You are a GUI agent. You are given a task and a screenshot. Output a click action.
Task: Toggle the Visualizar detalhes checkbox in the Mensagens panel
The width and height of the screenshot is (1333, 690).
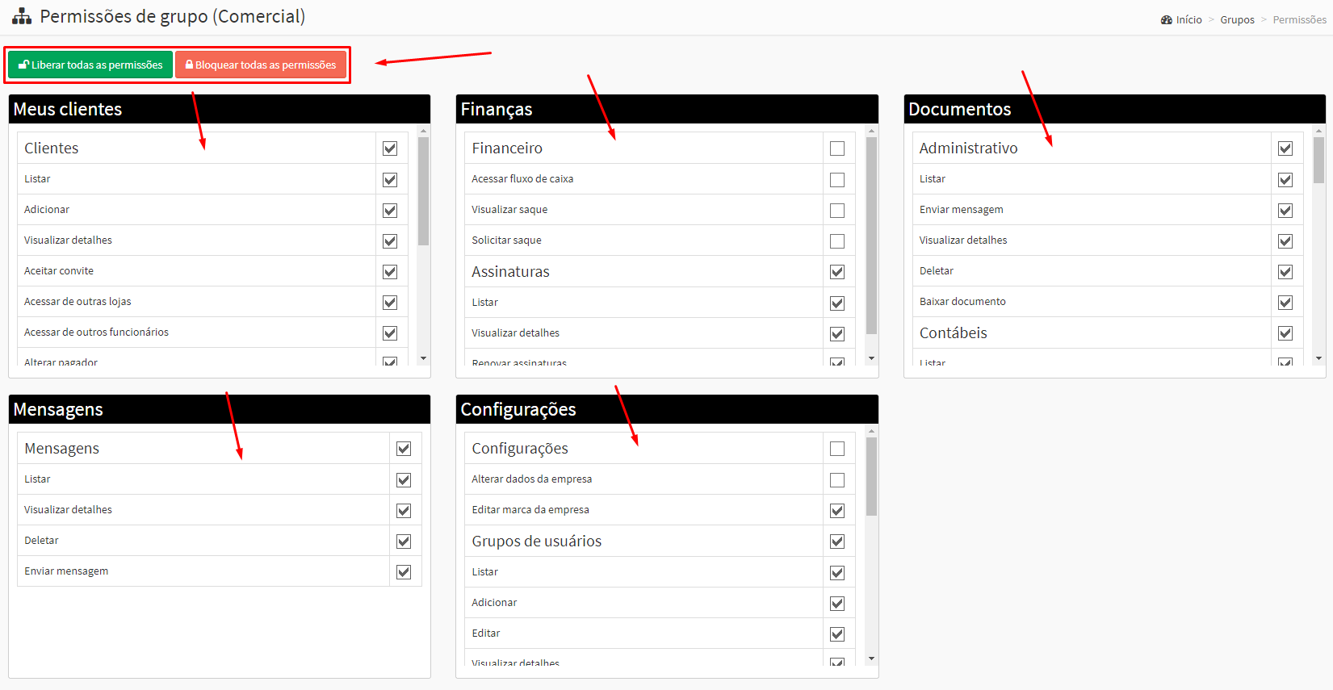pos(404,511)
